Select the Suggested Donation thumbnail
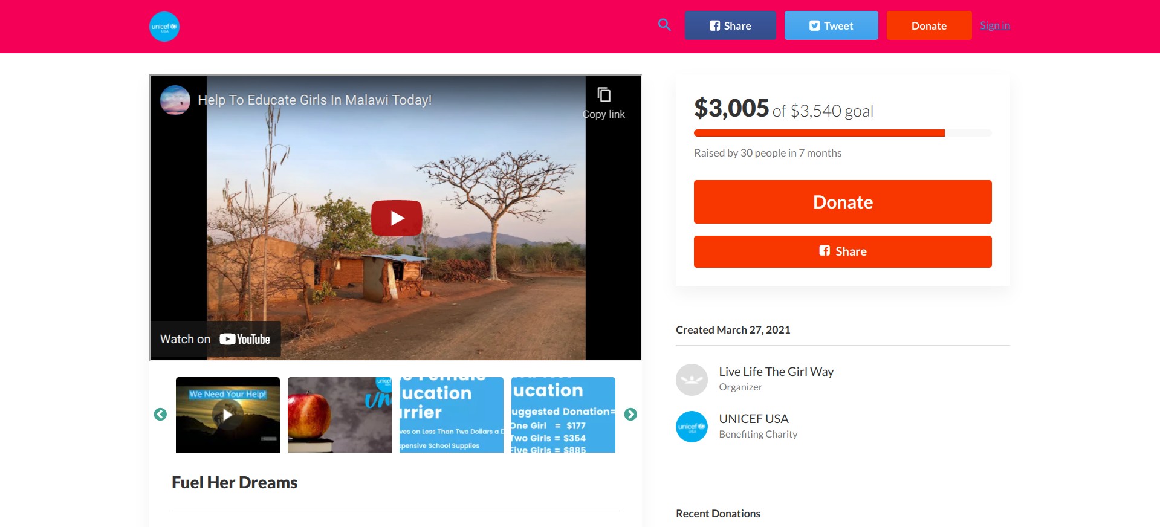The image size is (1160, 527). 563,415
